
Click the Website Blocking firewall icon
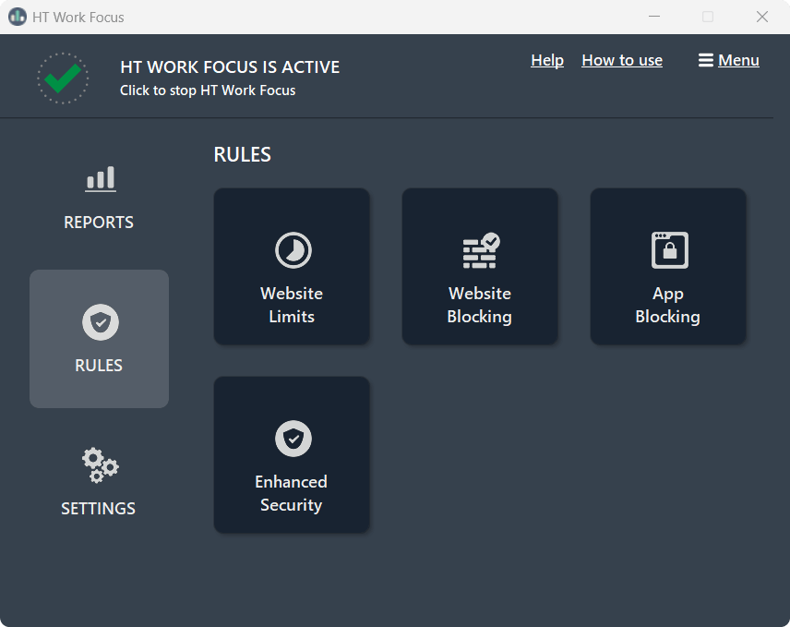pos(480,250)
